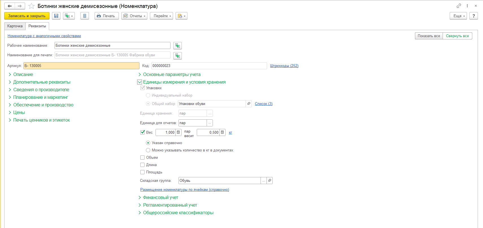Toggle the Упаковки checkbox

click(143, 88)
